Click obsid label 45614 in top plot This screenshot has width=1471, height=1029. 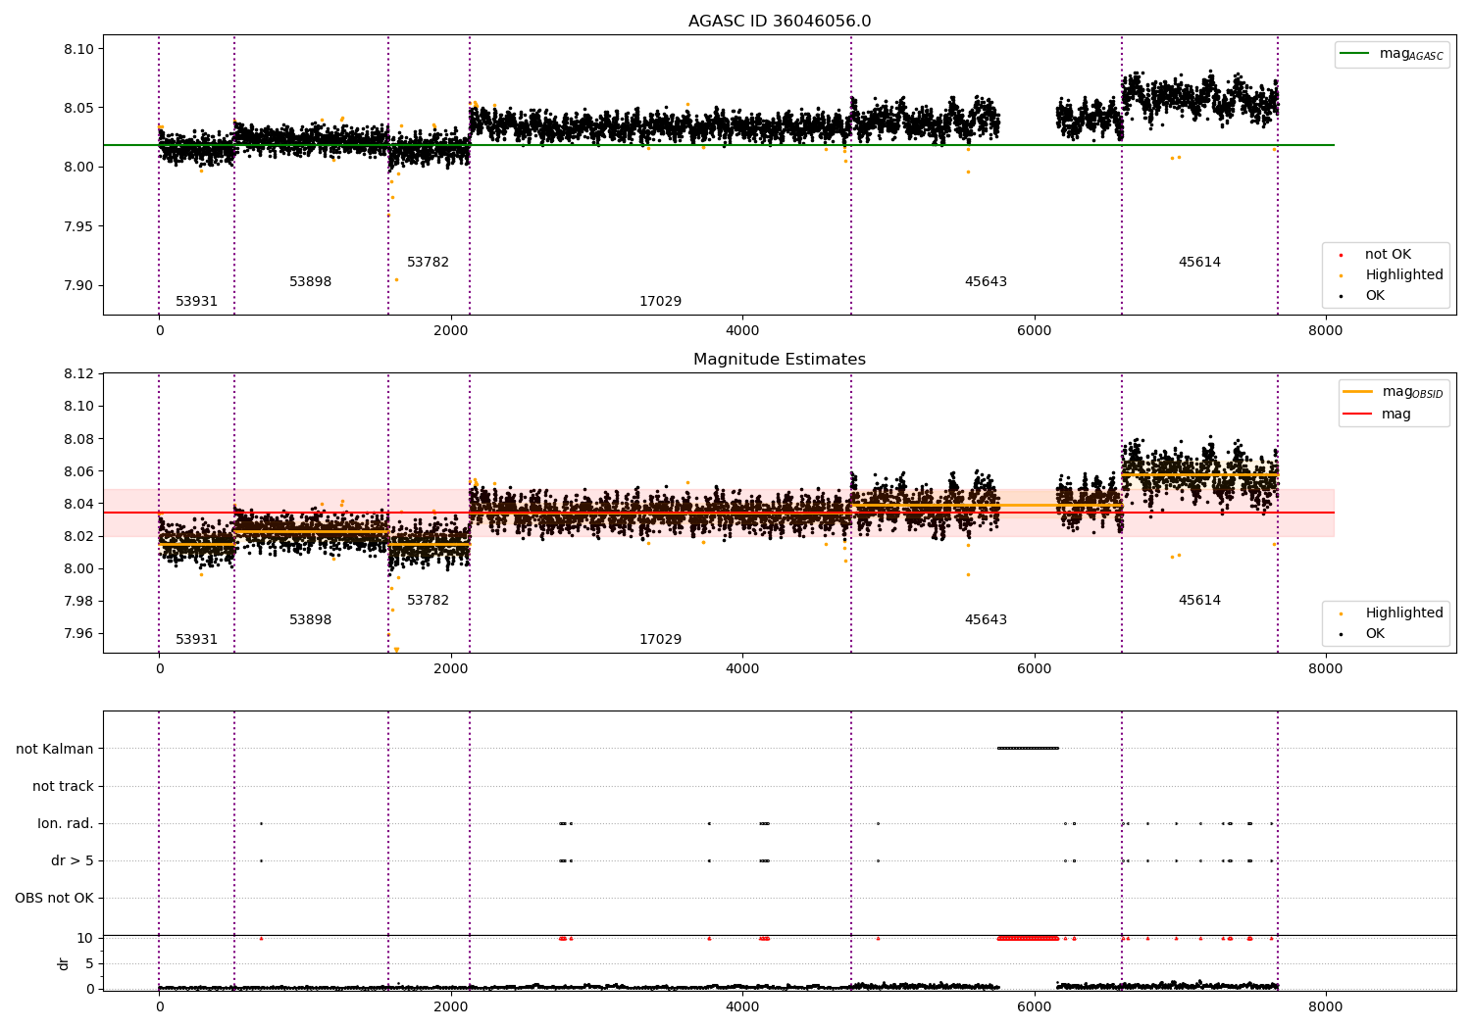coord(1200,263)
